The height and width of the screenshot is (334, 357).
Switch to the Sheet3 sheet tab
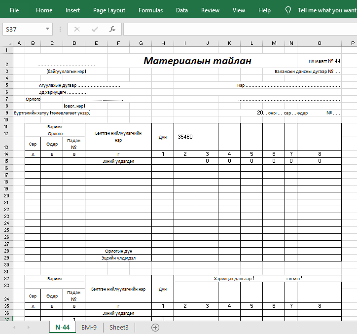pos(119,328)
